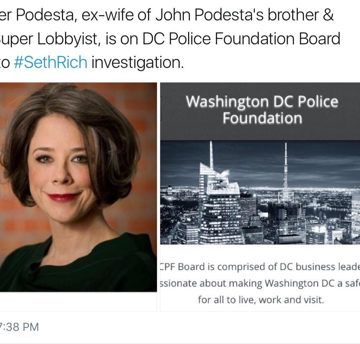Screen dimensions: 360x344
Task: Click the 'CPF Board is comprised' text line
Action: click(x=260, y=267)
